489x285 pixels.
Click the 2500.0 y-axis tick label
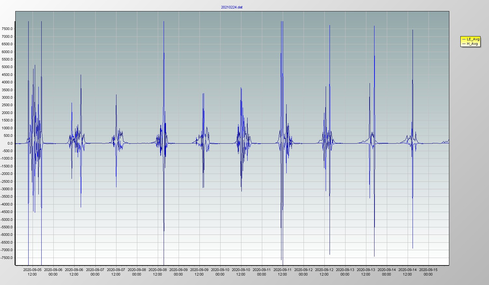[7, 105]
